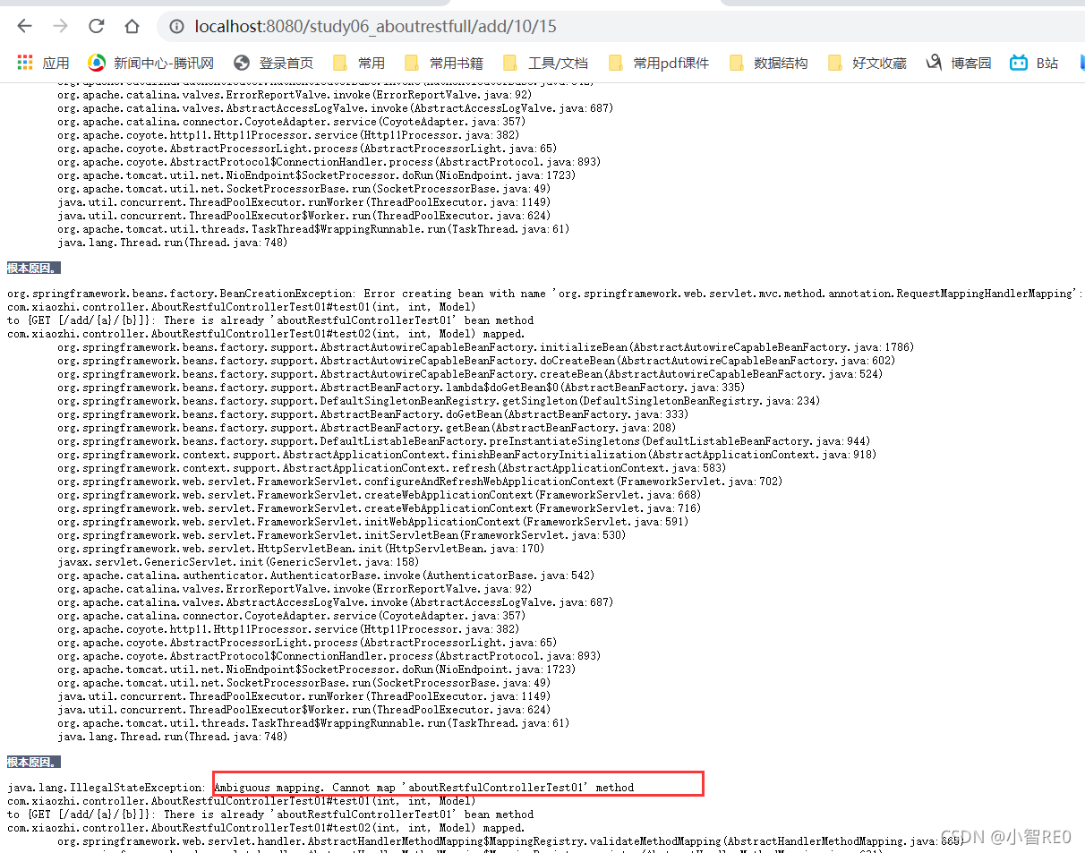Open the 数据结构 bookmark folder
Screen dimensions: 1085x853
tap(768, 63)
